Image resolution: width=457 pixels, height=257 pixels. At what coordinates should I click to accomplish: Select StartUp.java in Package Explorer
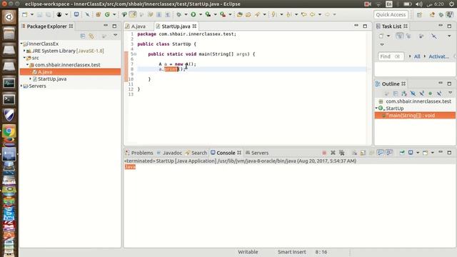tap(52, 79)
